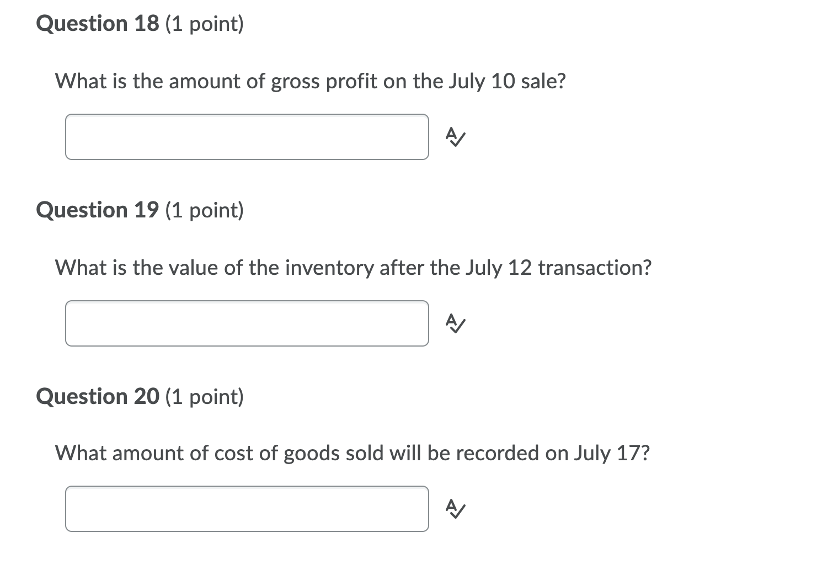Image resolution: width=833 pixels, height=564 pixels.
Task: Click the A-checkmark icon beside the inventory value answer
Action: point(455,324)
